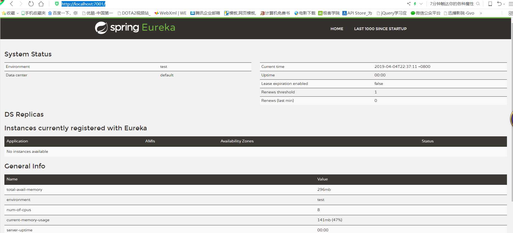
Task: Click the current-memory-usage row name
Action: point(28,220)
